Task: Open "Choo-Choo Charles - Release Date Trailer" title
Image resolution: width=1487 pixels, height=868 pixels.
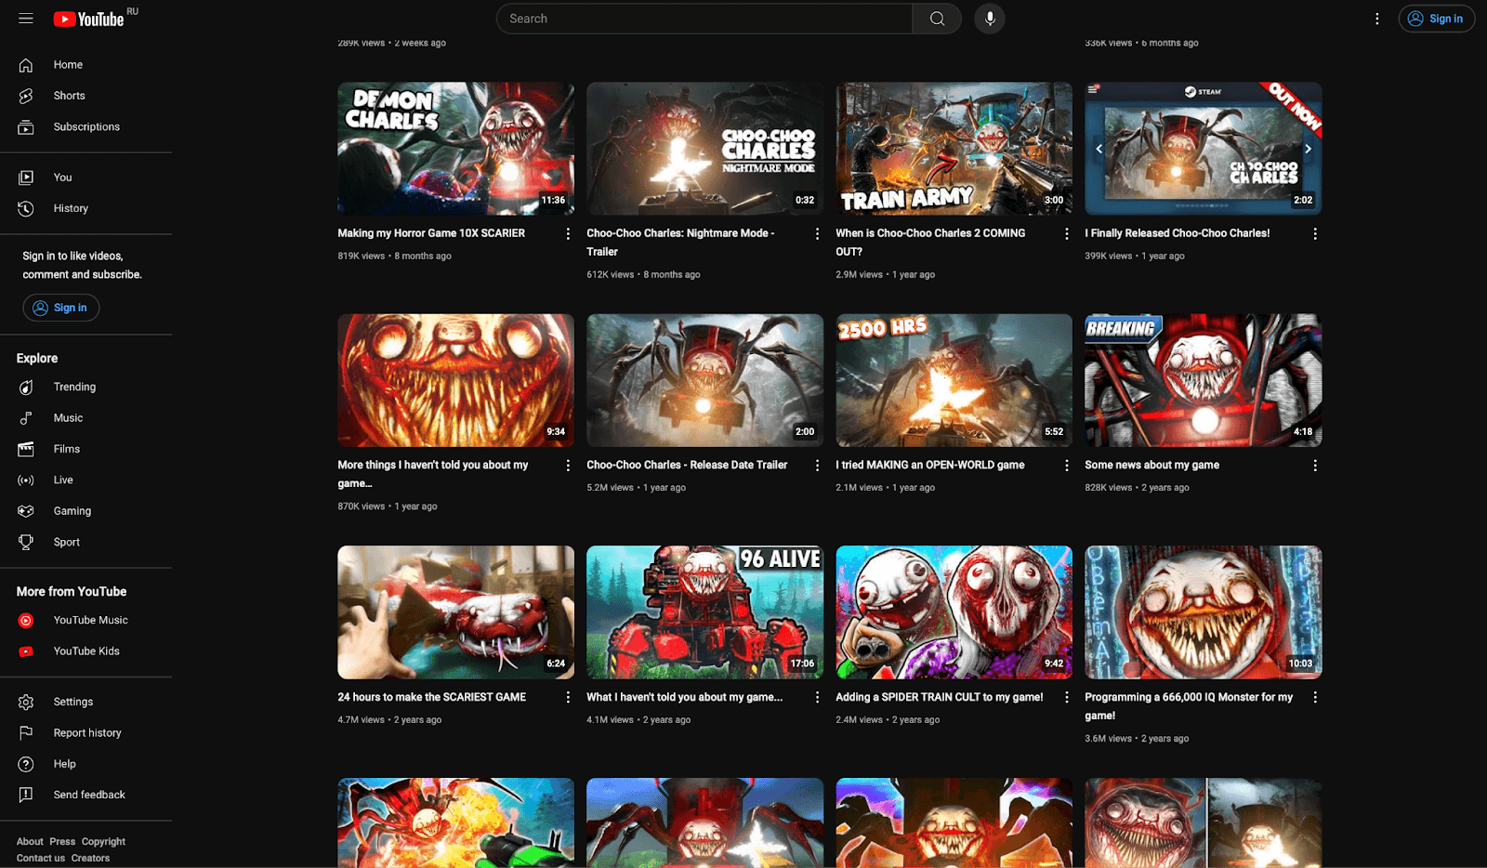Action: pyautogui.click(x=687, y=465)
